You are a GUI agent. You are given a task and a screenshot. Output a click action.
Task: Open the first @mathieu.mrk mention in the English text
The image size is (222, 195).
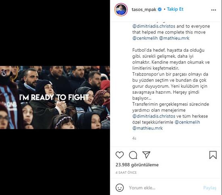coord(174,38)
